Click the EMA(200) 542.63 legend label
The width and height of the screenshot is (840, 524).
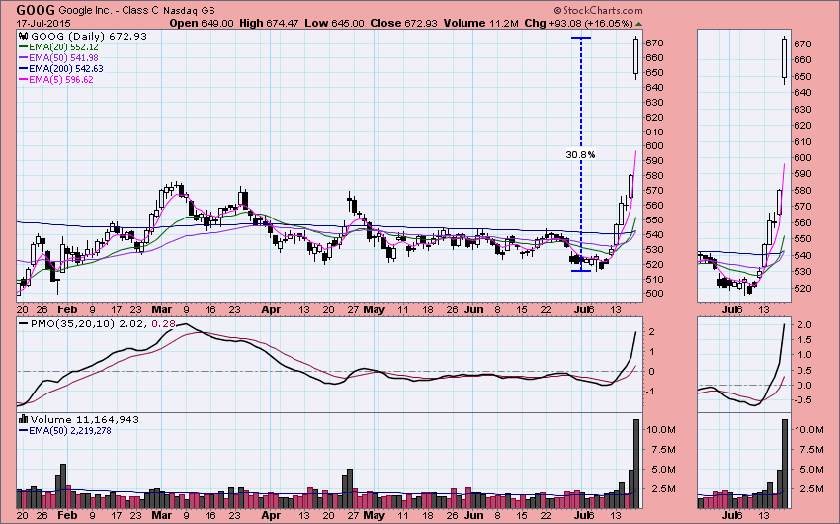click(70, 69)
